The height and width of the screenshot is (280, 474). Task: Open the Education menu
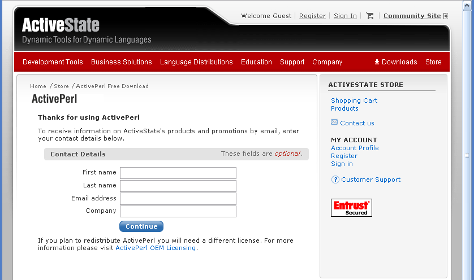256,62
